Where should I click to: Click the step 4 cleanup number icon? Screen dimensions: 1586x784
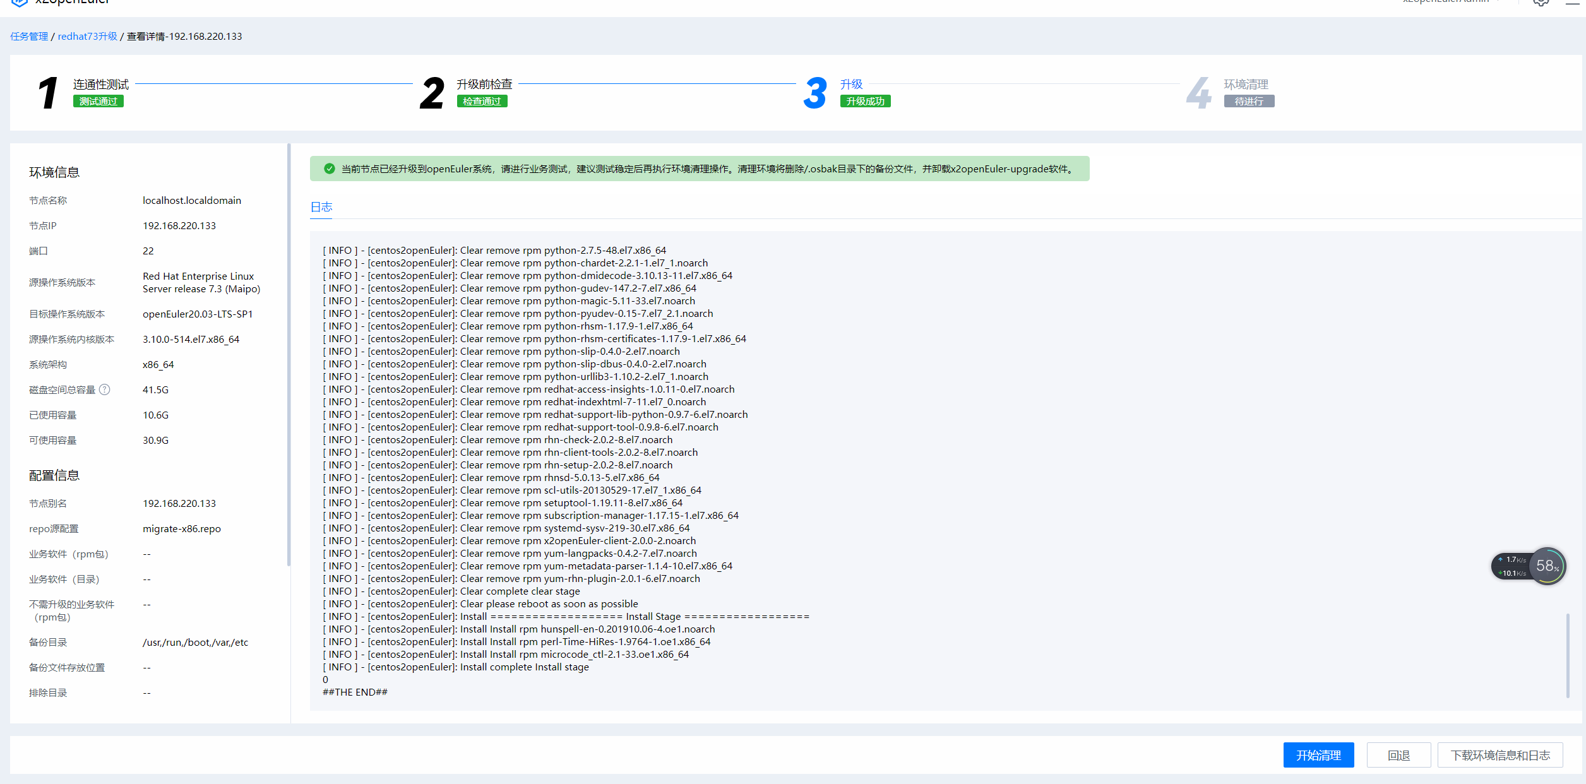pos(1198,93)
